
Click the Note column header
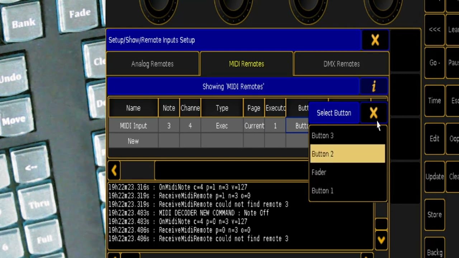[x=169, y=108]
